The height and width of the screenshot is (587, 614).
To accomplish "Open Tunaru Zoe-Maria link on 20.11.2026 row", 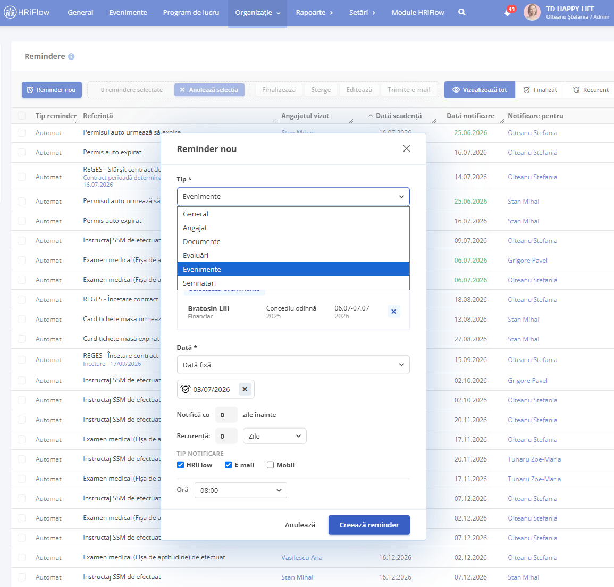I will pyautogui.click(x=534, y=459).
